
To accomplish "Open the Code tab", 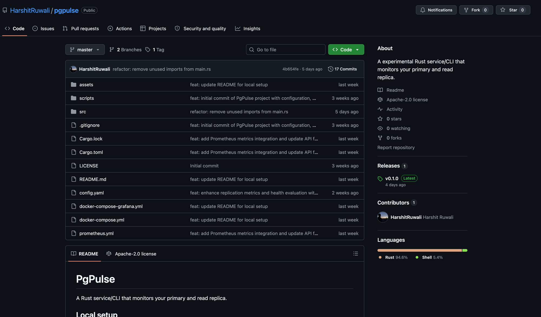I will [15, 29].
